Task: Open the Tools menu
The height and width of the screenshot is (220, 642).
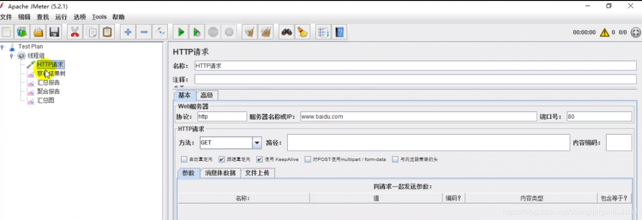Action: [99, 17]
